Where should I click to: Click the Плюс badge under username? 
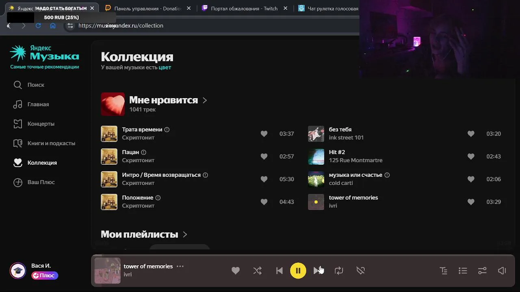[45, 275]
